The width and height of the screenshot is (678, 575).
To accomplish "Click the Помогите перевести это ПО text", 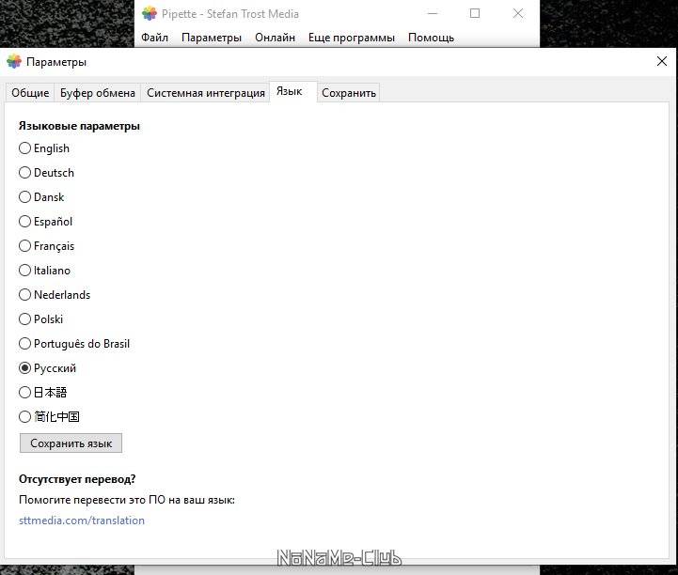I will (127, 500).
